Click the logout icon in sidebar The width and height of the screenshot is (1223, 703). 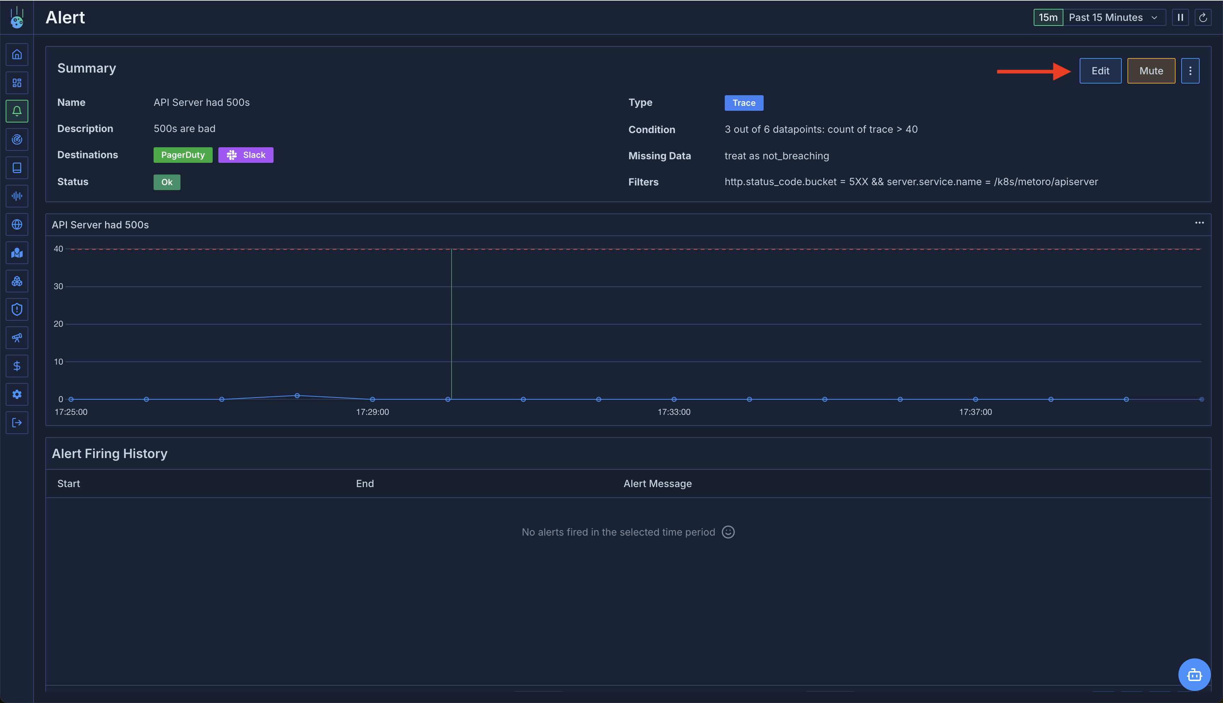click(x=17, y=423)
